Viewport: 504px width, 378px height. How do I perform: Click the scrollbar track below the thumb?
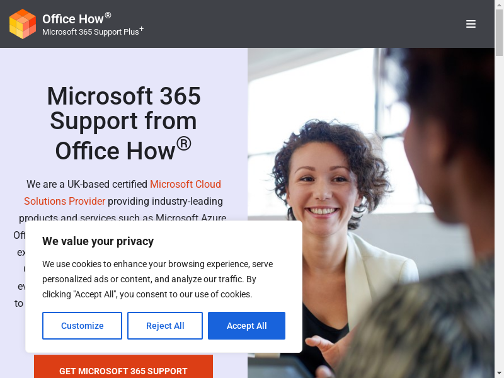(499, 212)
